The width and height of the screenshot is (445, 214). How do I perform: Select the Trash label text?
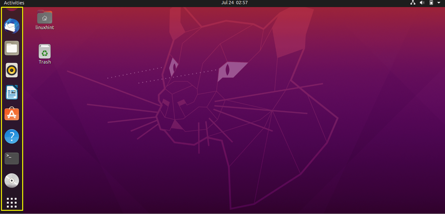[44, 62]
